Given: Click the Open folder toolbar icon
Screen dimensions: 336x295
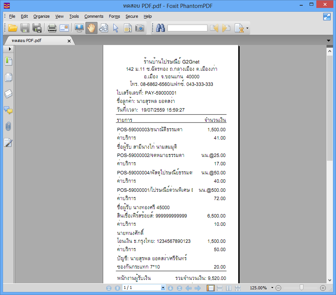Looking at the screenshot, I should tap(12, 28).
